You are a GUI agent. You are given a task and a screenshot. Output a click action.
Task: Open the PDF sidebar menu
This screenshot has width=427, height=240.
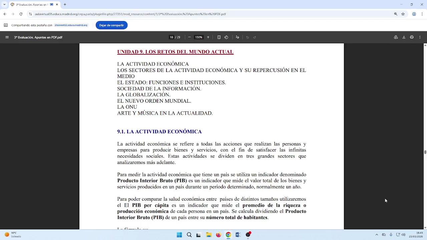[x=7, y=37]
